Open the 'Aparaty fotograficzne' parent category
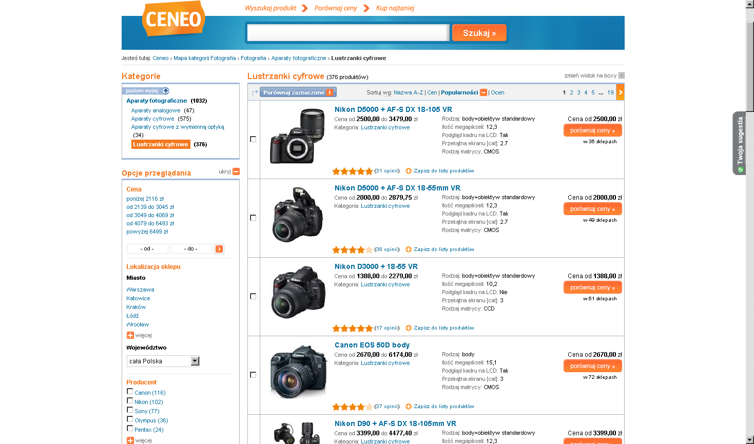 pyautogui.click(x=157, y=101)
